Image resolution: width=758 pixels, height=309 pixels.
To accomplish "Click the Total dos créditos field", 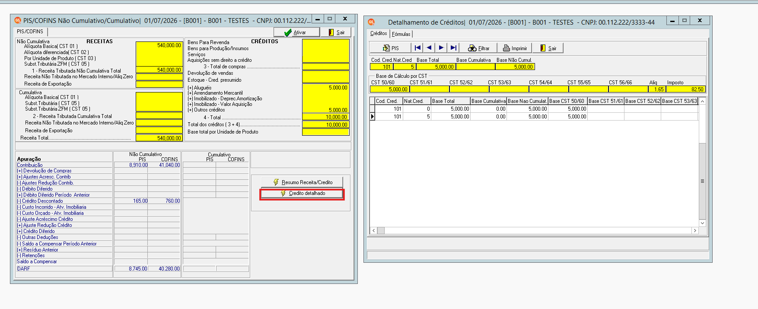I will point(326,125).
